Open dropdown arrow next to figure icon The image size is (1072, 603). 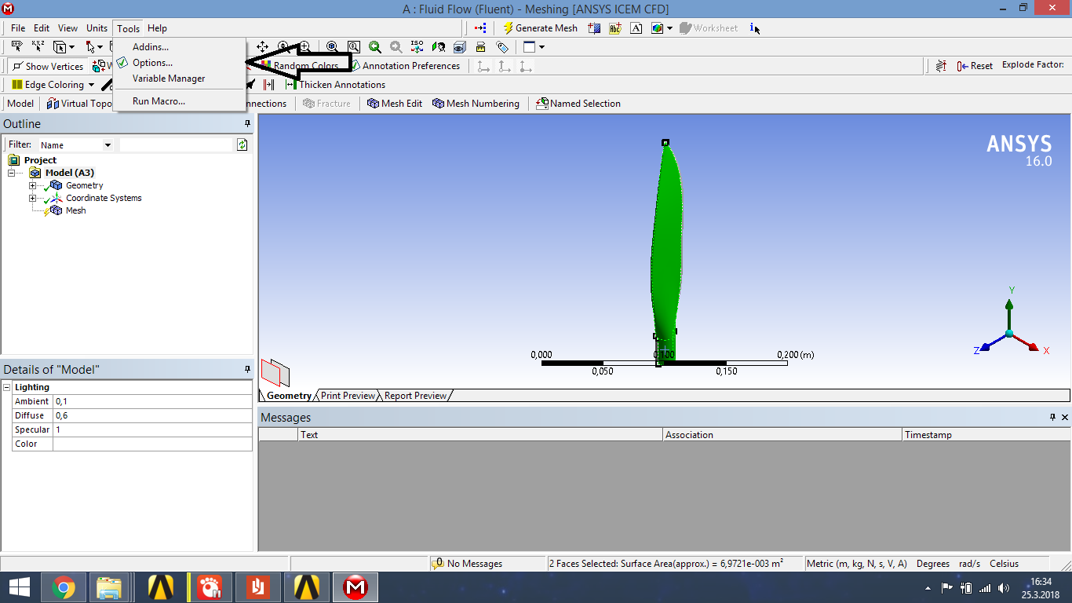pyautogui.click(x=669, y=28)
